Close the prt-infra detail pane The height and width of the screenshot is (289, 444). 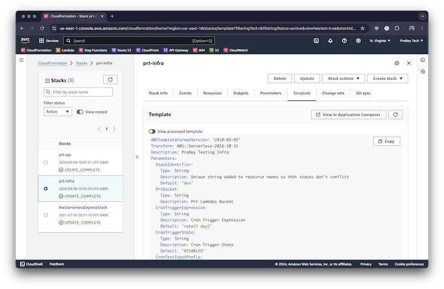(408, 63)
